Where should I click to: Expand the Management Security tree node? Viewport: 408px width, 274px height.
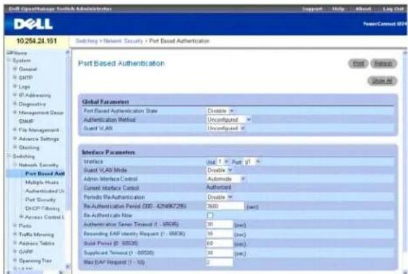pyautogui.click(x=15, y=112)
